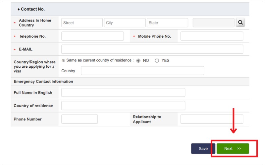265x165 pixels.
Task: Click the Emergency Contact Information heading
Action: tap(43, 82)
